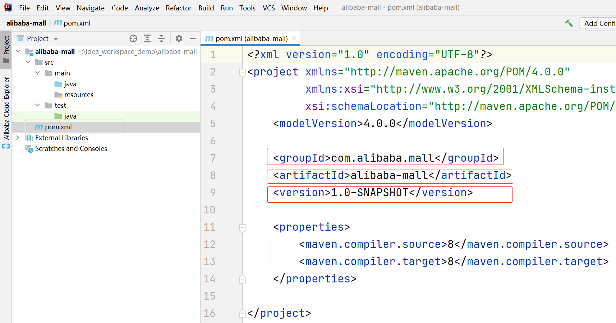Open the Navigate menu

(91, 8)
